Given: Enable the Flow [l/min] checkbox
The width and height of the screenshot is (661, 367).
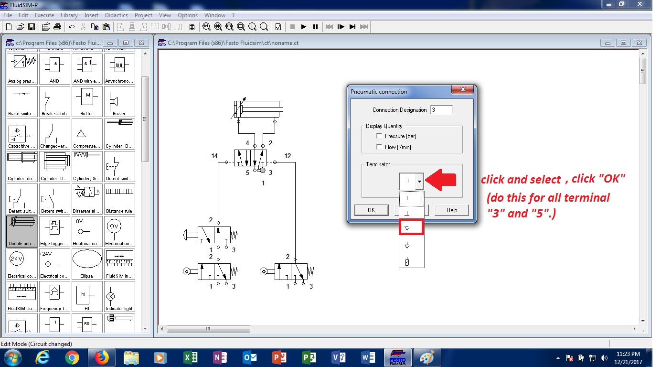Looking at the screenshot, I should (x=380, y=147).
